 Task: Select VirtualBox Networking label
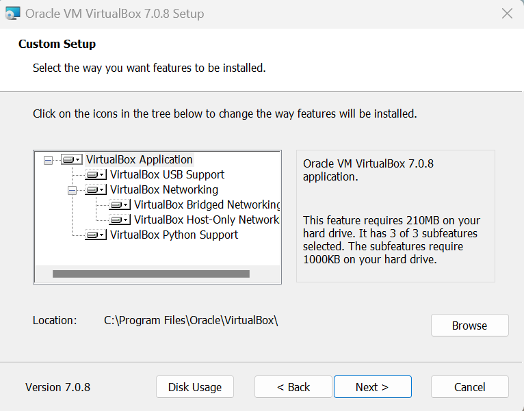(164, 190)
